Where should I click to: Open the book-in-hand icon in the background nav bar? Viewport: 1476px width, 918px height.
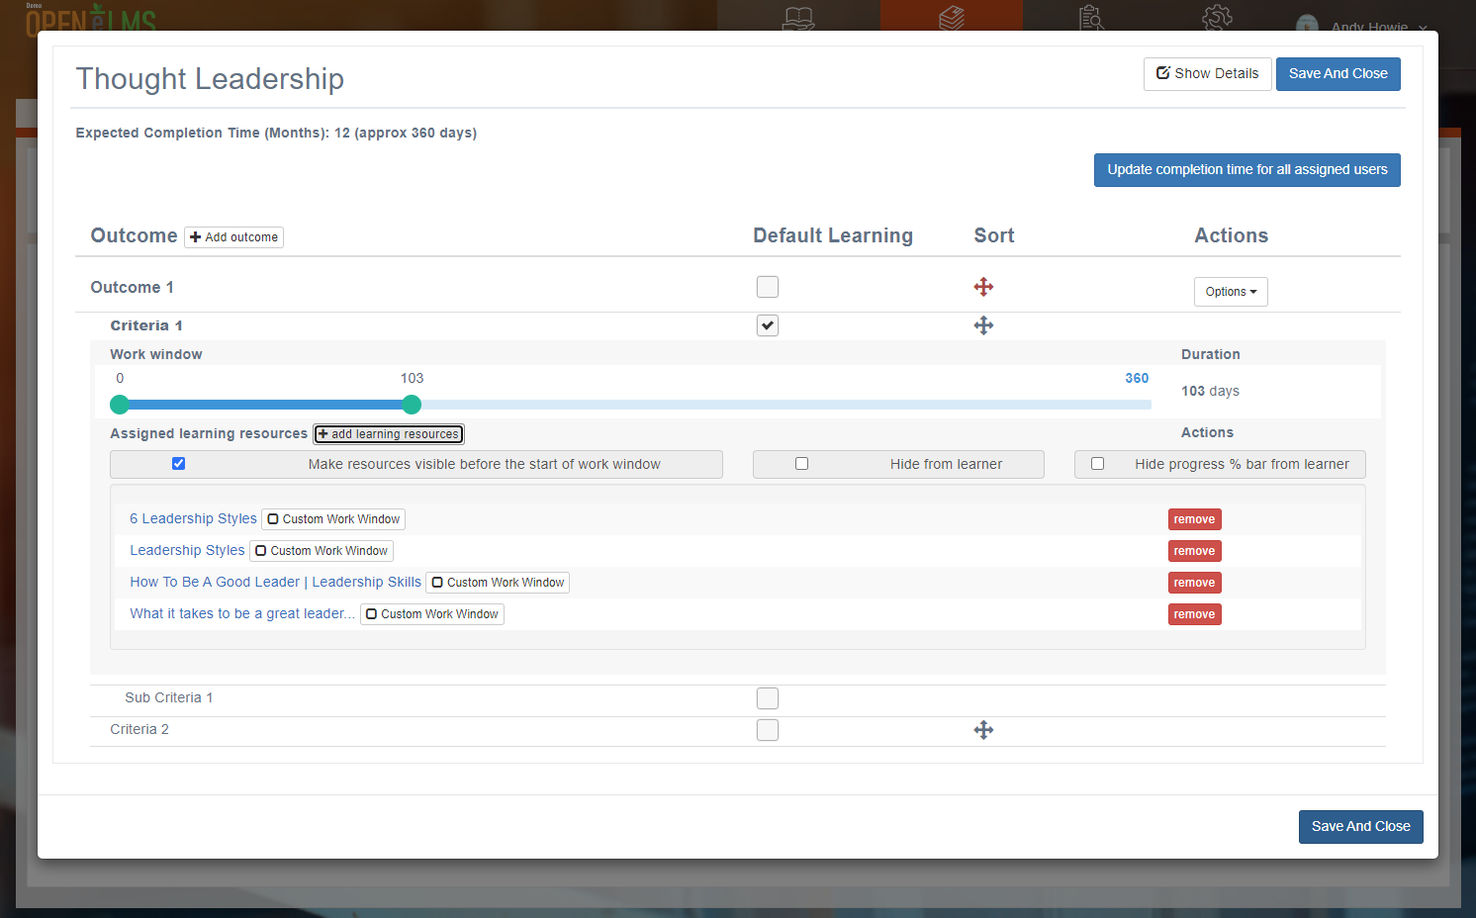(798, 18)
